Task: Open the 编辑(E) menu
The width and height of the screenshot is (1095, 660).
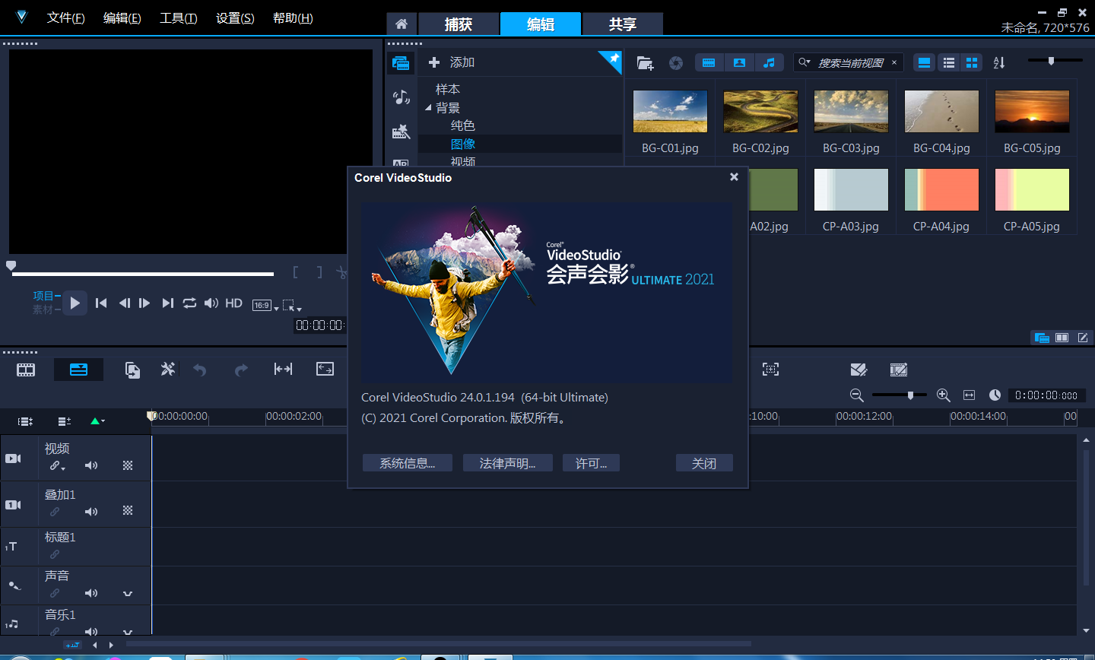Action: tap(122, 18)
